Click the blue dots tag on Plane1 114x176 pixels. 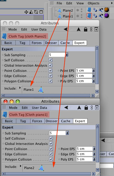(95, 16)
